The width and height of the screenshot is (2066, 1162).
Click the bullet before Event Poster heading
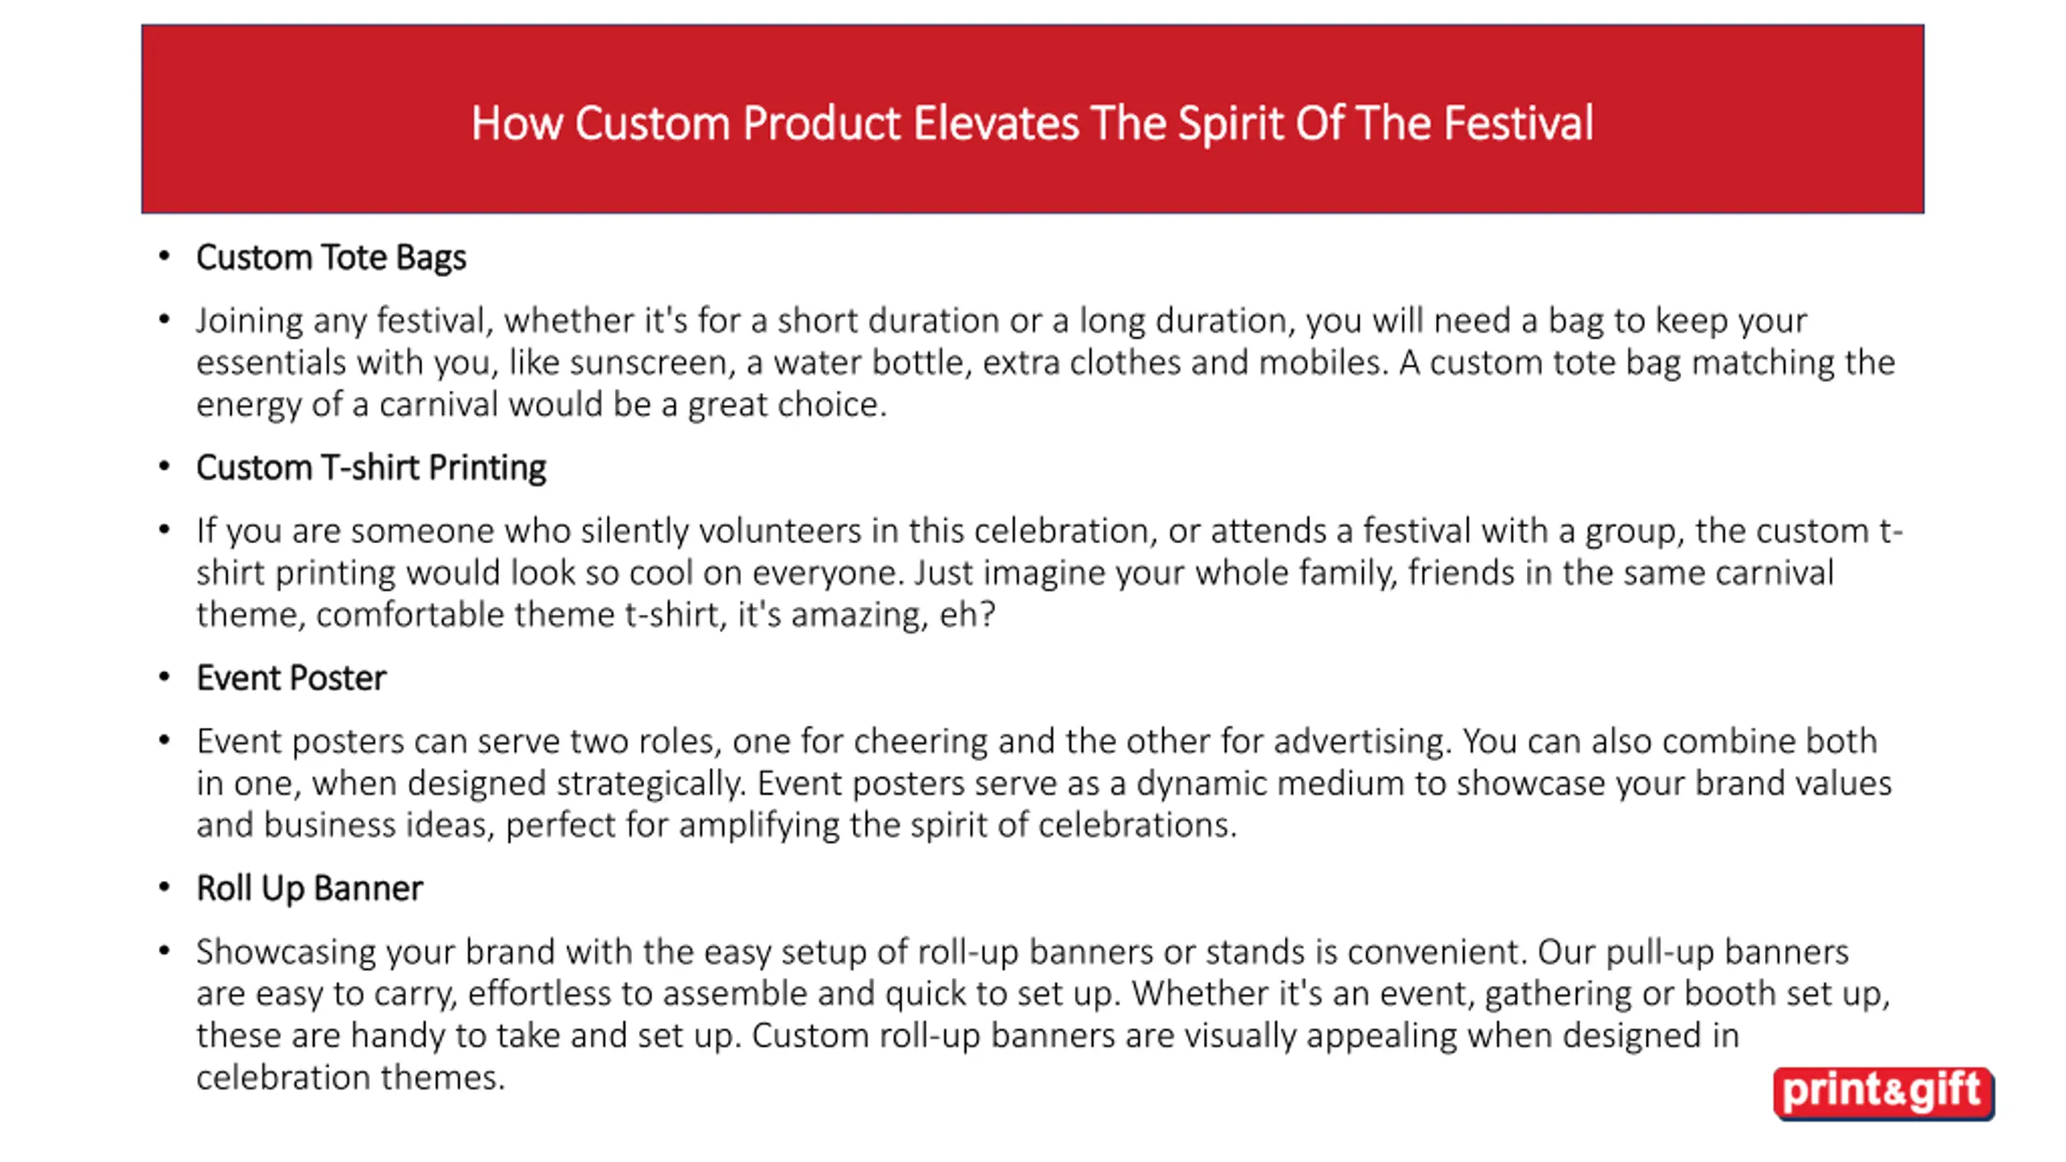[165, 677]
